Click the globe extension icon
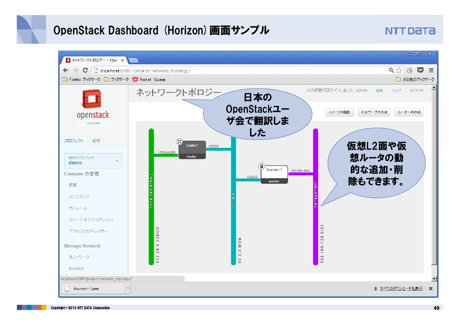The height and width of the screenshot is (325, 460). tap(409, 70)
